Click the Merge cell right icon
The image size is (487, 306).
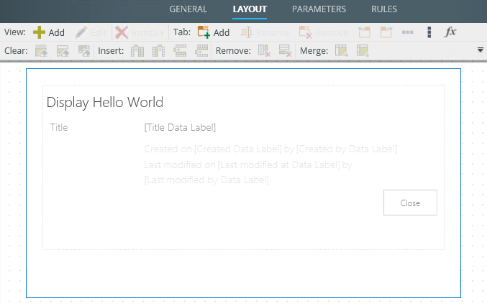coord(341,50)
